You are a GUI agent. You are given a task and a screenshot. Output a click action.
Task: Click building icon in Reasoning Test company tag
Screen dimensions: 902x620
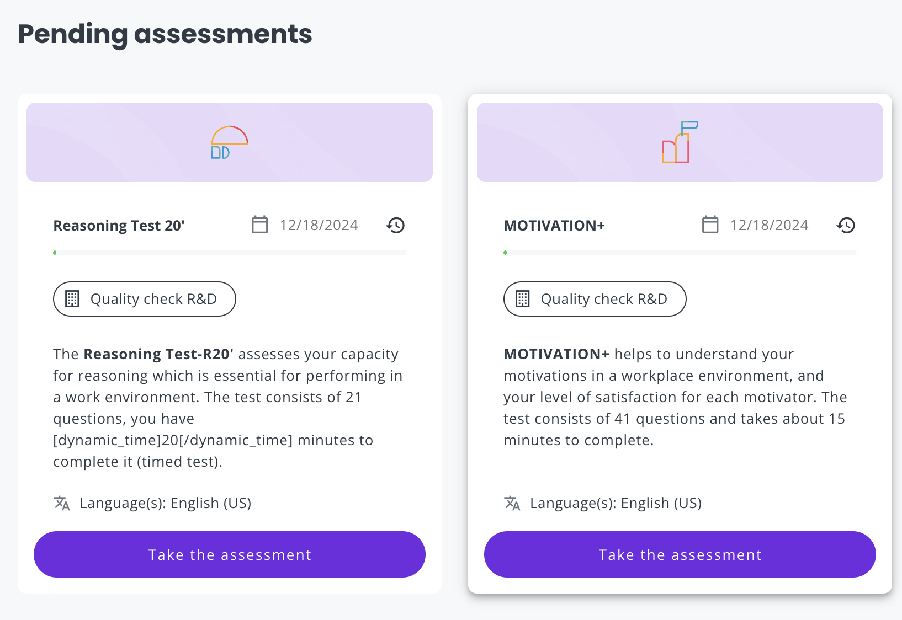coord(72,299)
